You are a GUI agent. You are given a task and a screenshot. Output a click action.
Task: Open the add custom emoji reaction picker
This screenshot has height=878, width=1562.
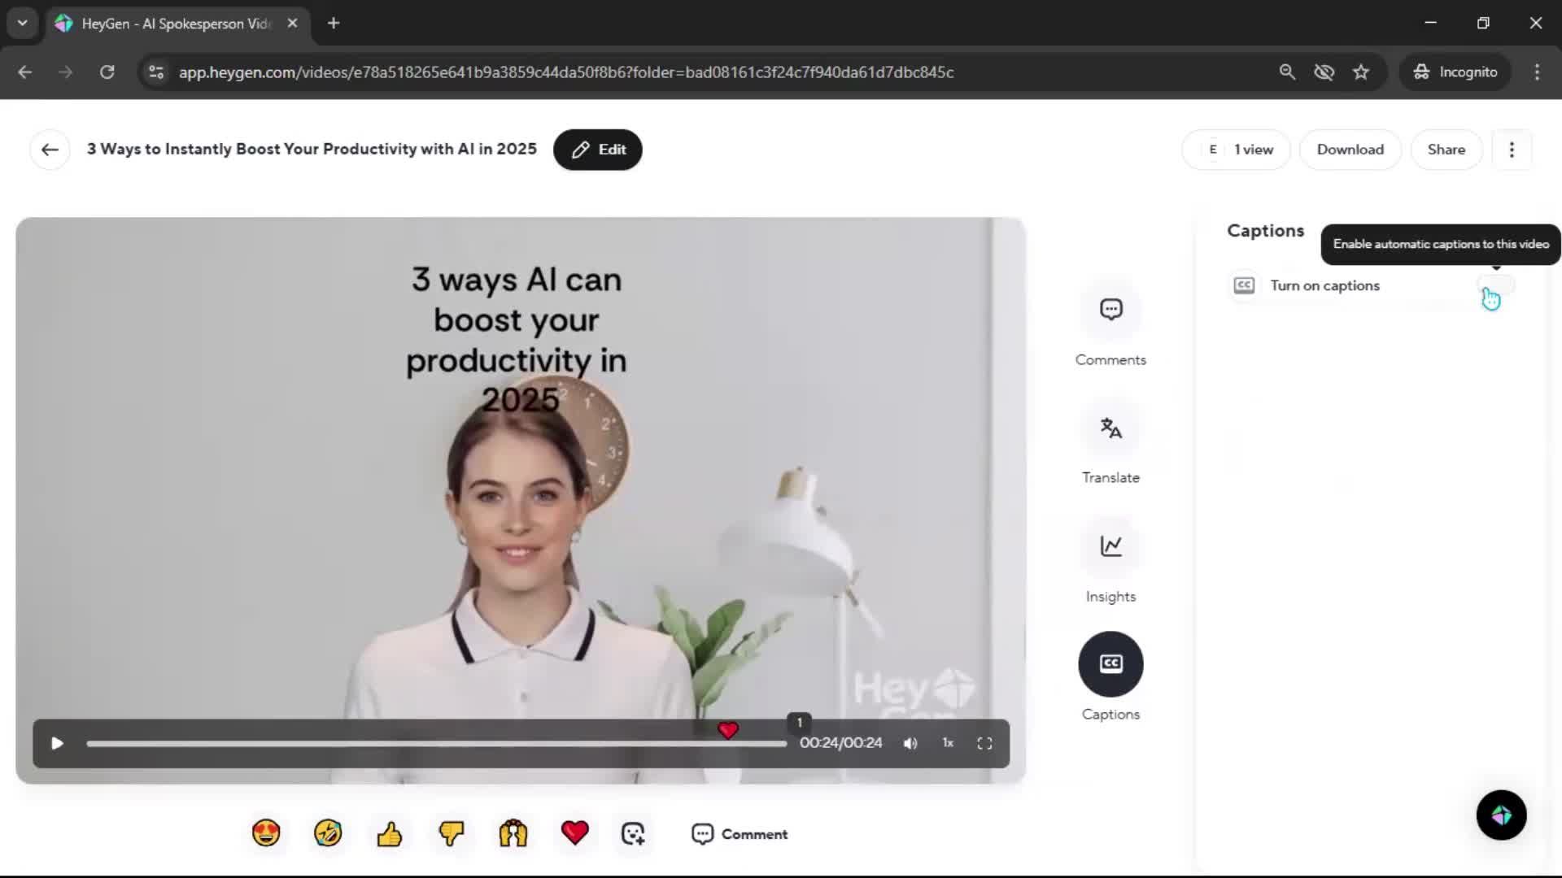point(633,833)
